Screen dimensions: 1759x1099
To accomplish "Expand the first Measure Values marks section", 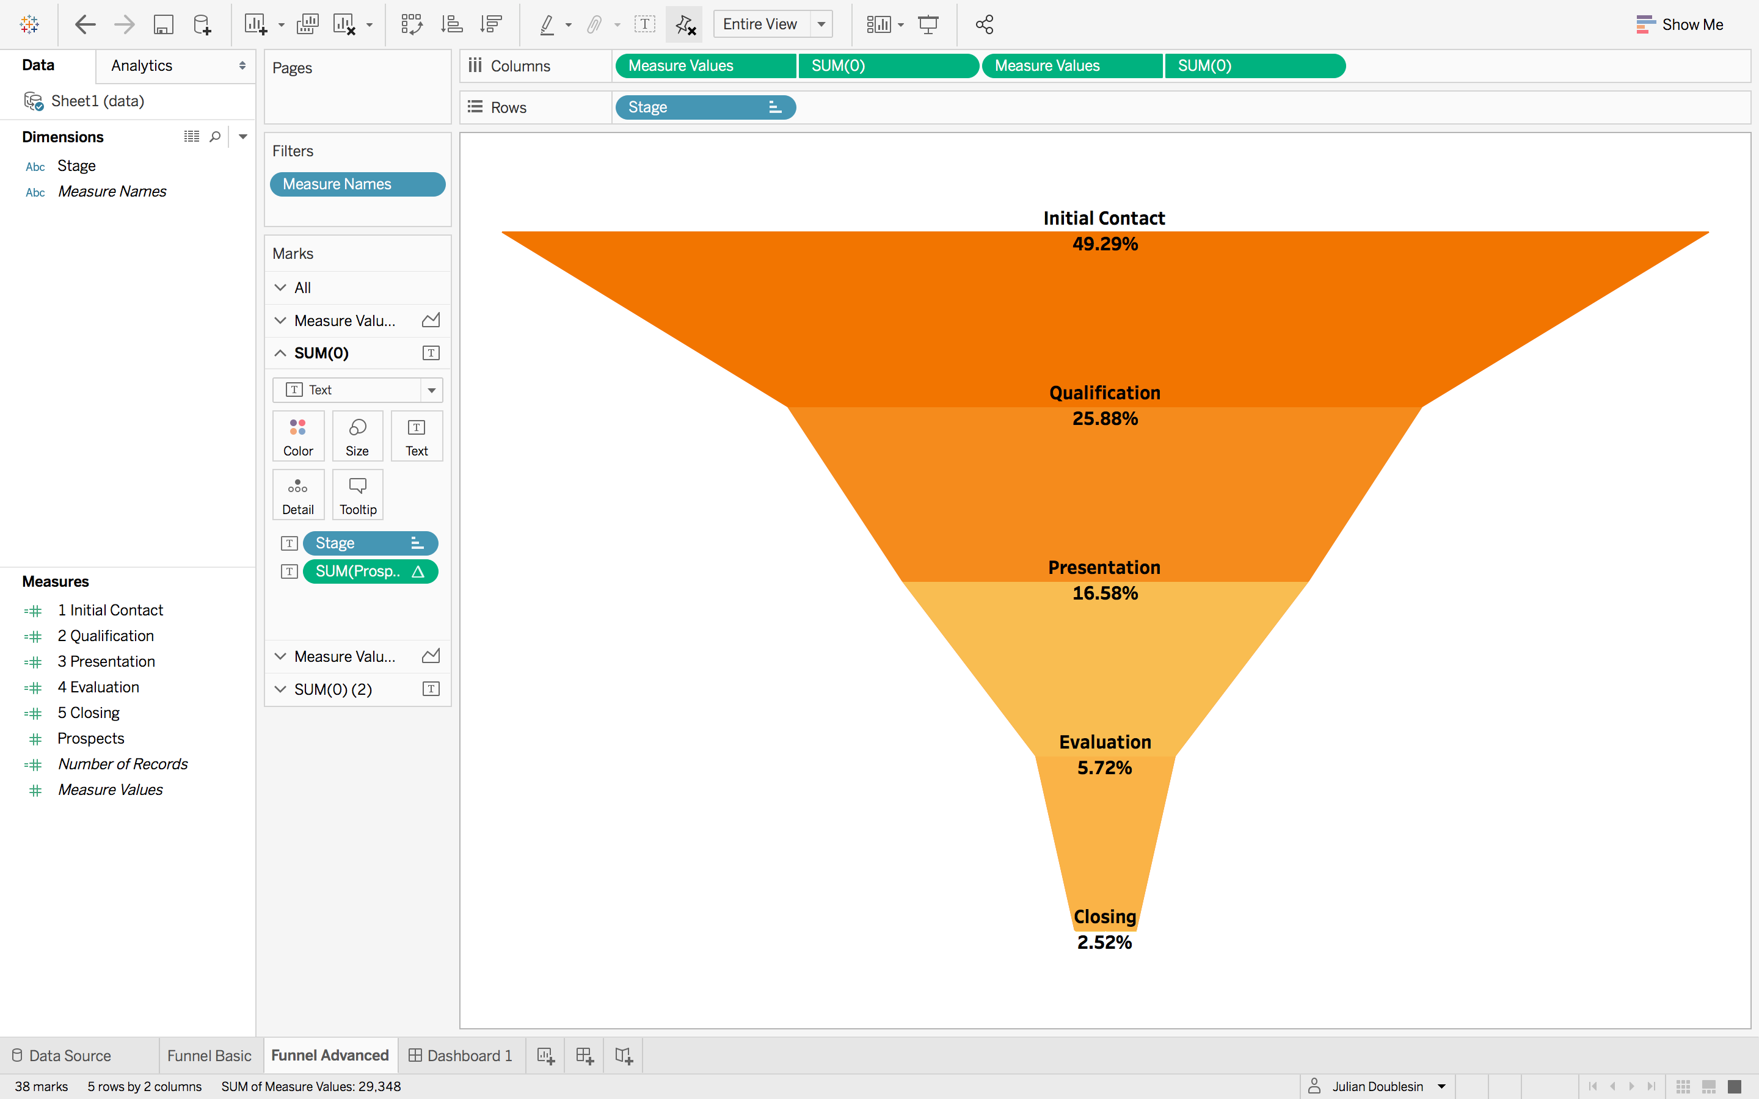I will click(x=280, y=321).
